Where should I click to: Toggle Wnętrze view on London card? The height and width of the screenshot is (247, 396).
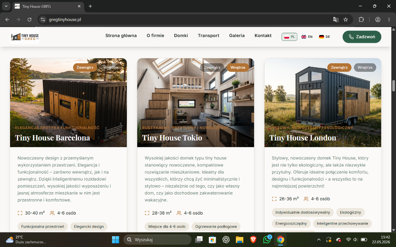(x=365, y=67)
